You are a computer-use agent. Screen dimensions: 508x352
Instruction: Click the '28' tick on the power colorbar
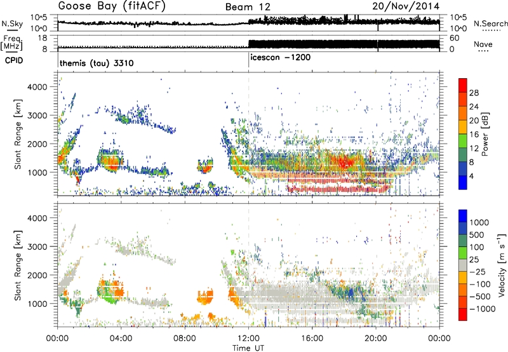pos(474,93)
